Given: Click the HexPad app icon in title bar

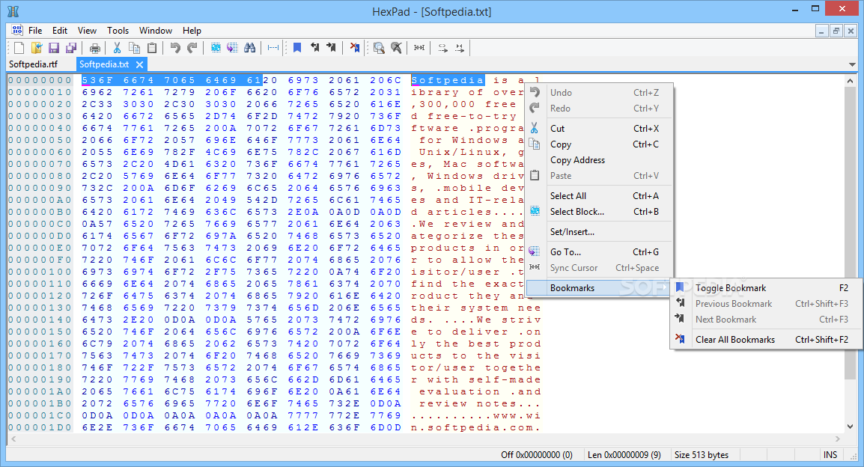Looking at the screenshot, I should [13, 10].
